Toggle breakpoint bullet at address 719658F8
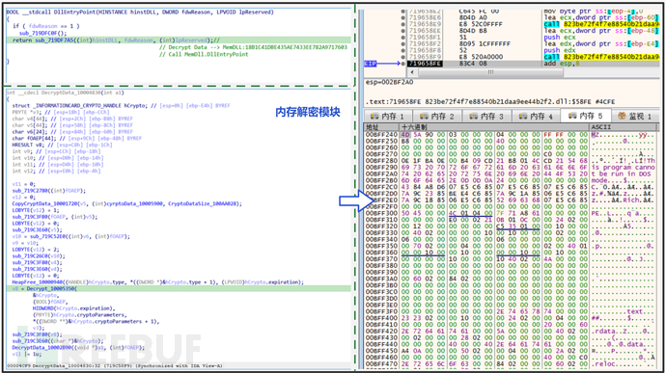Image resolution: width=666 pixels, height=373 pixels. [x=402, y=50]
